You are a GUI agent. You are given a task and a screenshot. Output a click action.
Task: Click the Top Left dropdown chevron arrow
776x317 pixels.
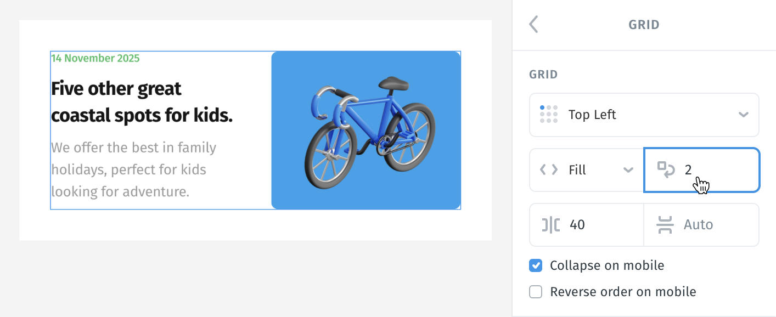(x=744, y=115)
